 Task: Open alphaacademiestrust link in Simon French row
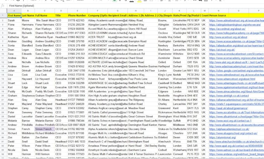[x=229, y=129]
